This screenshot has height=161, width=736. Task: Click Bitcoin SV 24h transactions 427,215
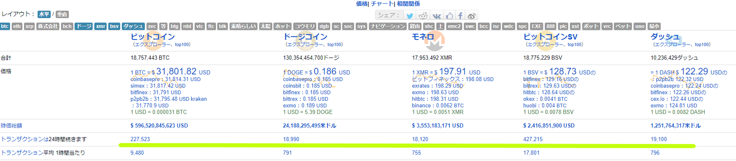[x=533, y=139]
